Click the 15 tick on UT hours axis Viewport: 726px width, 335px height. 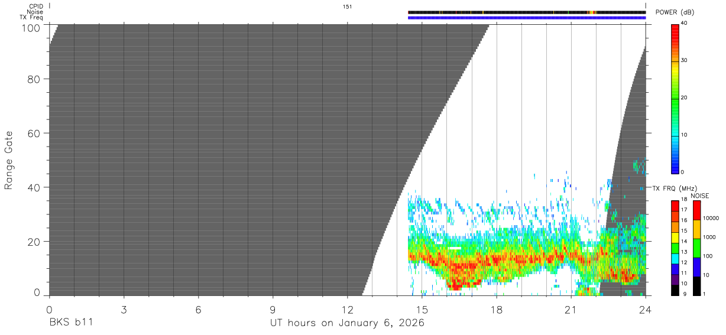(422, 310)
